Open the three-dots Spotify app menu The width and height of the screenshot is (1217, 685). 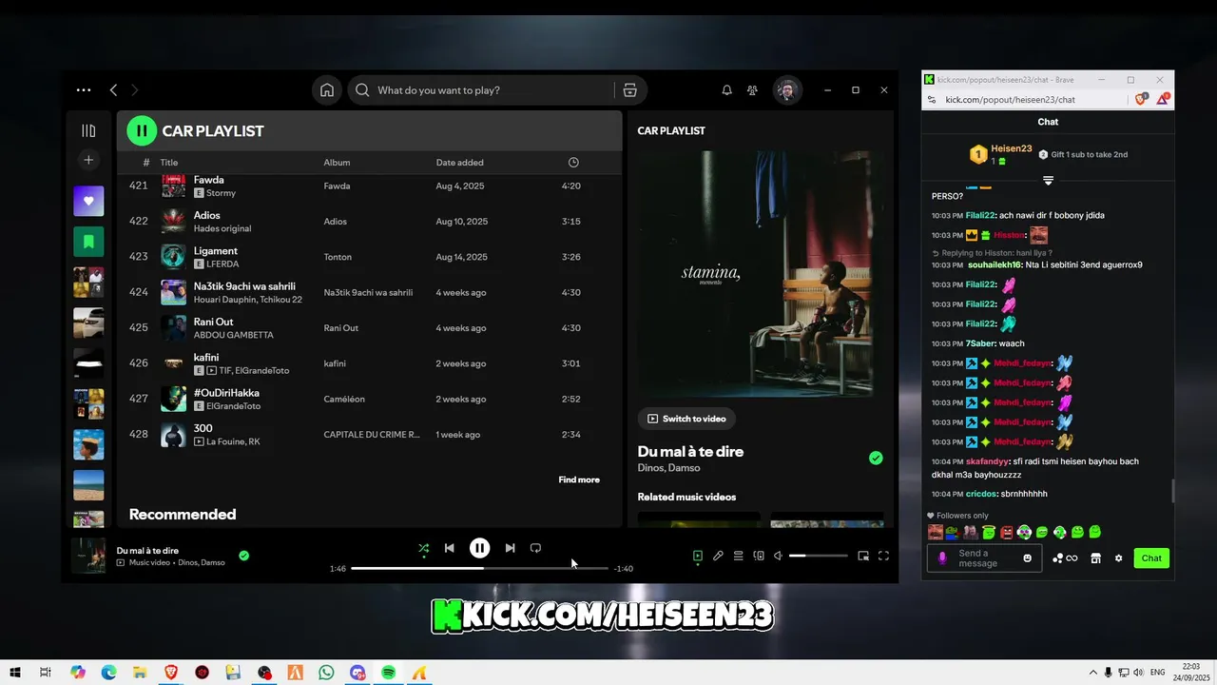(x=84, y=90)
